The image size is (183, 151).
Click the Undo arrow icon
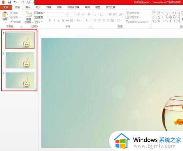(15, 2)
